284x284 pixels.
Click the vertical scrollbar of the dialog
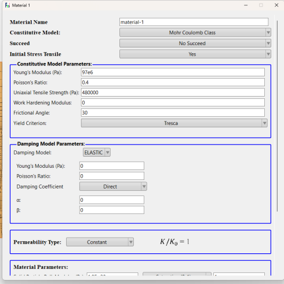pos(278,116)
